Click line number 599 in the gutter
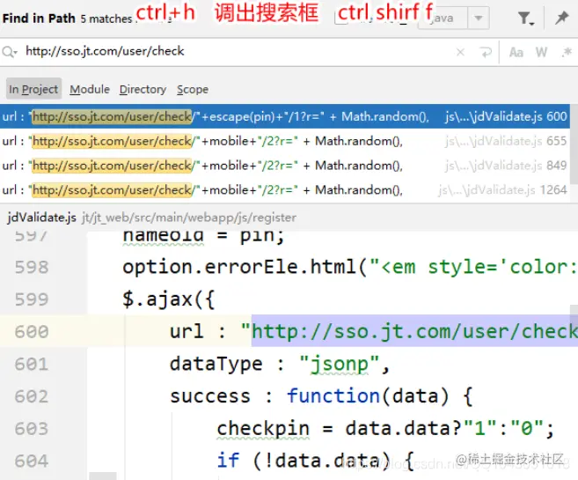Viewport: 578px width, 480px height. coord(32,299)
